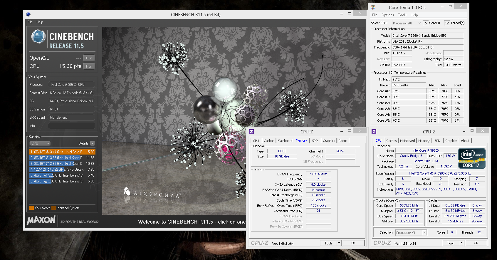The width and height of the screenshot is (497, 260).
Task: Click the DRAM Frequency value 1109.4 MHz
Action: pos(318,174)
